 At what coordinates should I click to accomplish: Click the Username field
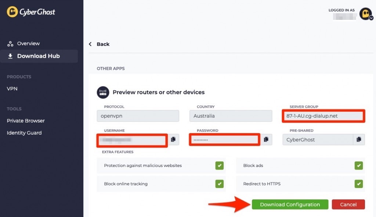pos(132,140)
